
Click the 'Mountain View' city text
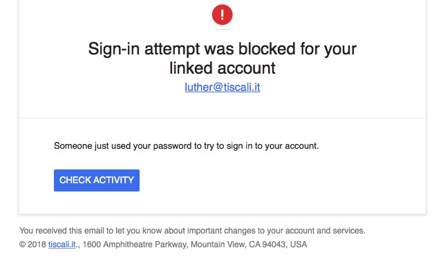pos(217,245)
